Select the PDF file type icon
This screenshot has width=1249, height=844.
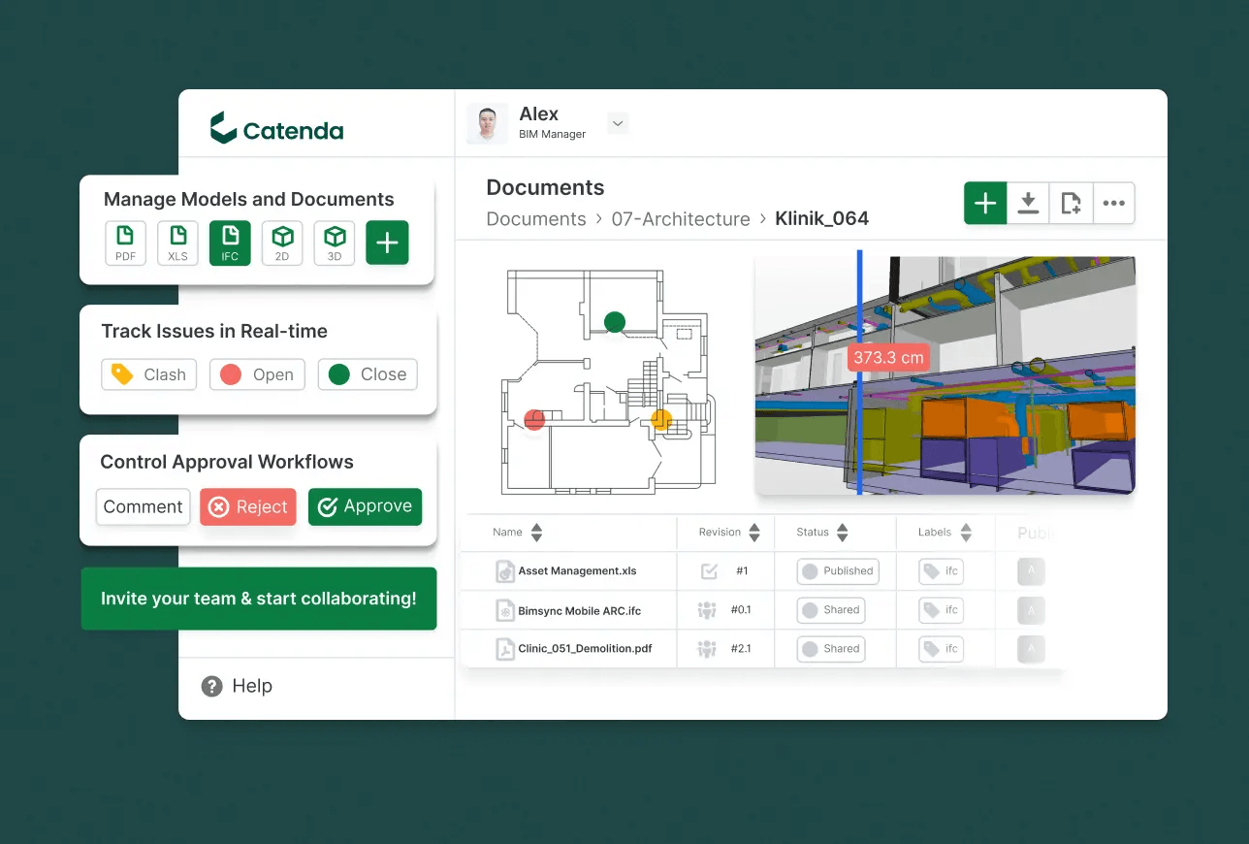click(125, 243)
